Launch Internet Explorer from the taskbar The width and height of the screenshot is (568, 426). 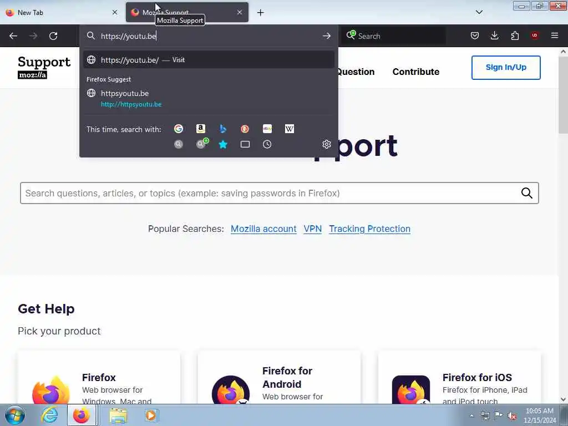point(49,415)
